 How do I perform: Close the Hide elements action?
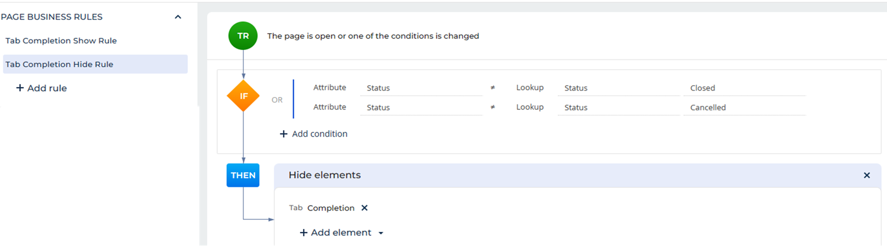(x=867, y=175)
